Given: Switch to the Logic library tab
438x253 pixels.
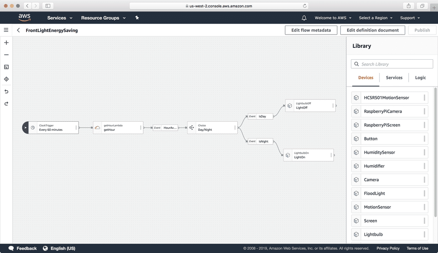Looking at the screenshot, I should (x=420, y=77).
